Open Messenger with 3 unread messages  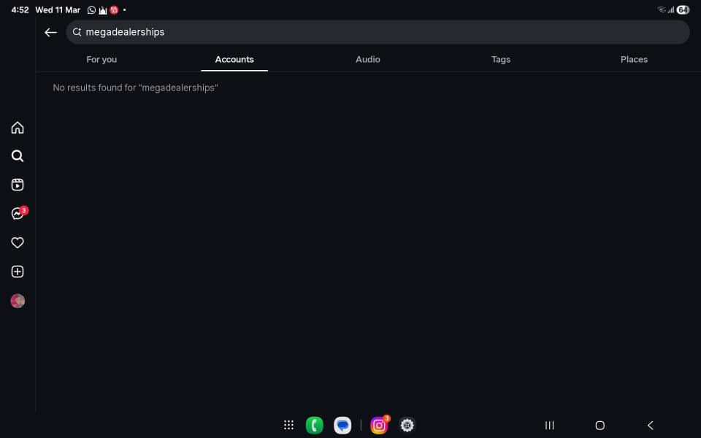[x=19, y=212]
